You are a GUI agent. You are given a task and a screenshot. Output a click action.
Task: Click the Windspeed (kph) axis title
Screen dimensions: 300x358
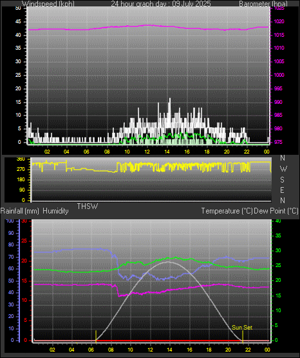click(48, 3)
